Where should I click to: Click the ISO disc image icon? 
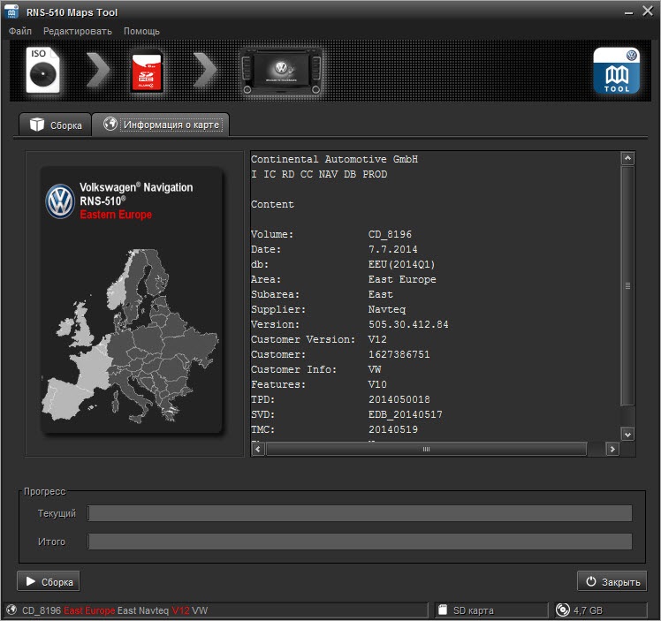click(42, 70)
